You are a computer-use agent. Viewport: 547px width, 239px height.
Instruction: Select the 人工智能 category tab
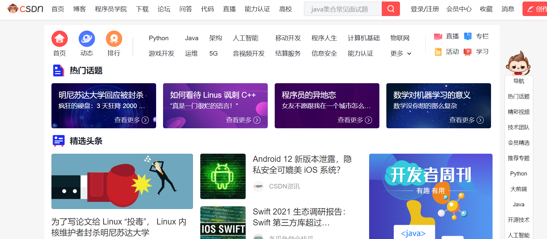click(x=246, y=38)
